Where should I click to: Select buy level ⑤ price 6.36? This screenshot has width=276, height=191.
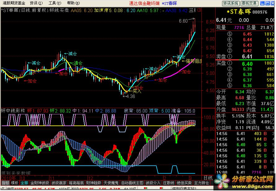tap(247, 86)
